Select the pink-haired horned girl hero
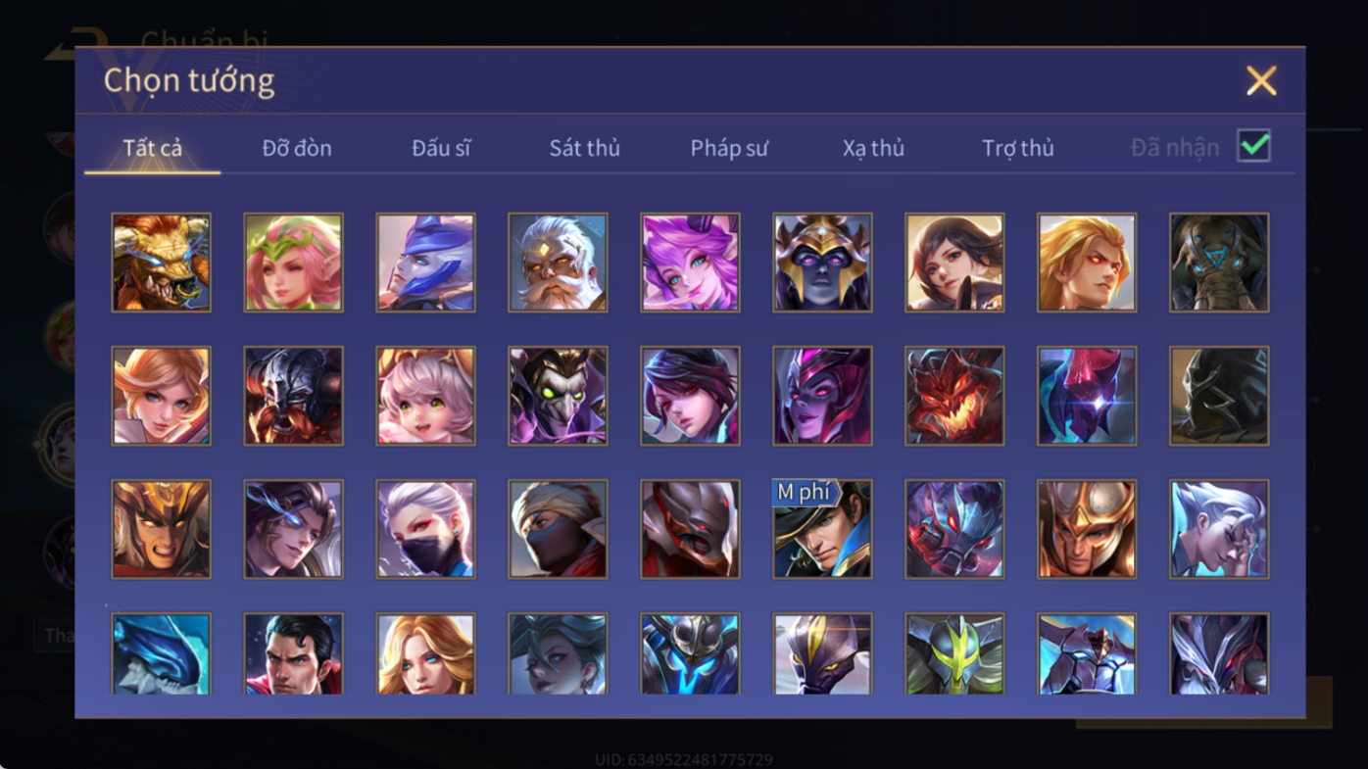 [690, 263]
